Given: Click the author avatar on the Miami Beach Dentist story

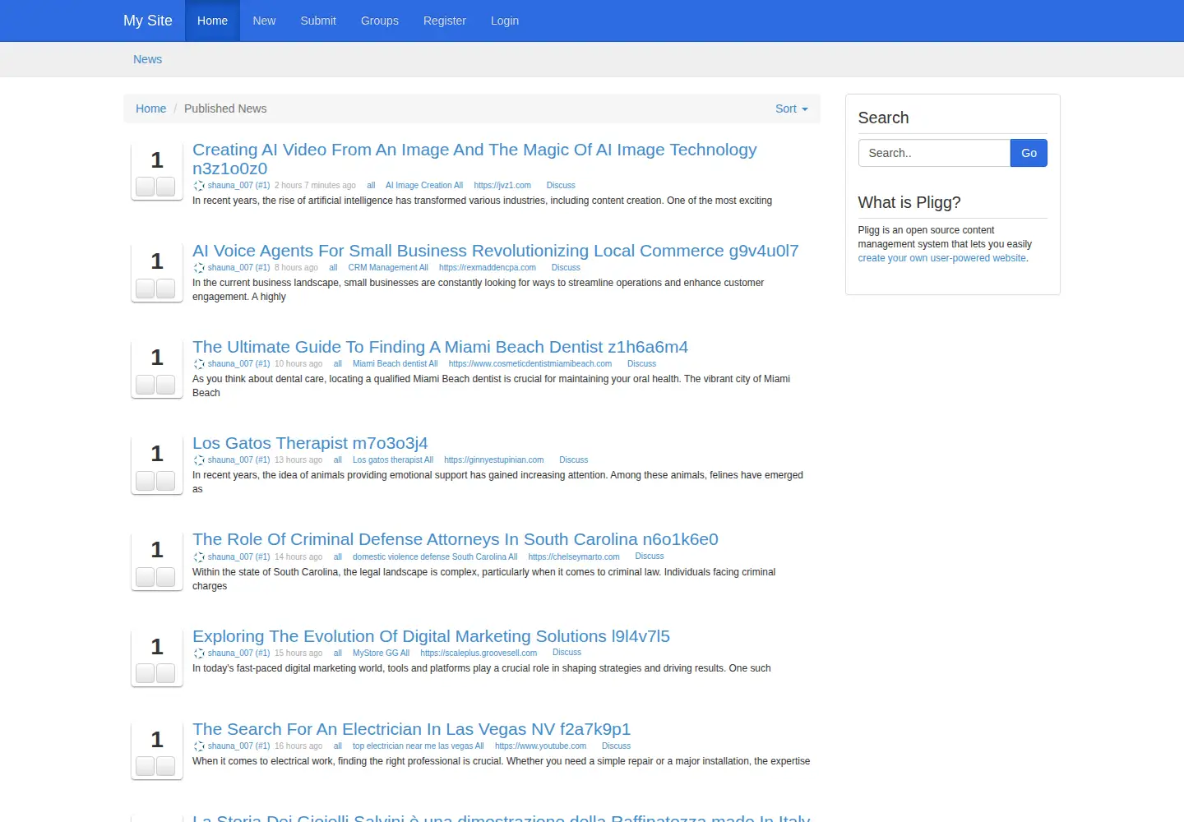Looking at the screenshot, I should coord(199,364).
